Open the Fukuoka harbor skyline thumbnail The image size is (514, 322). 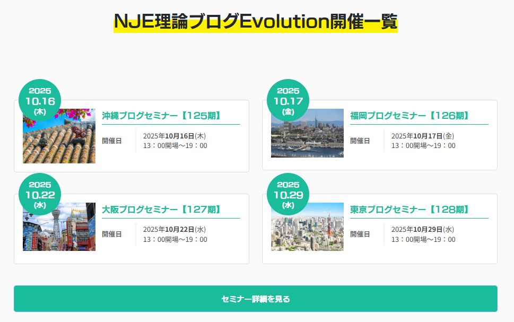307,133
